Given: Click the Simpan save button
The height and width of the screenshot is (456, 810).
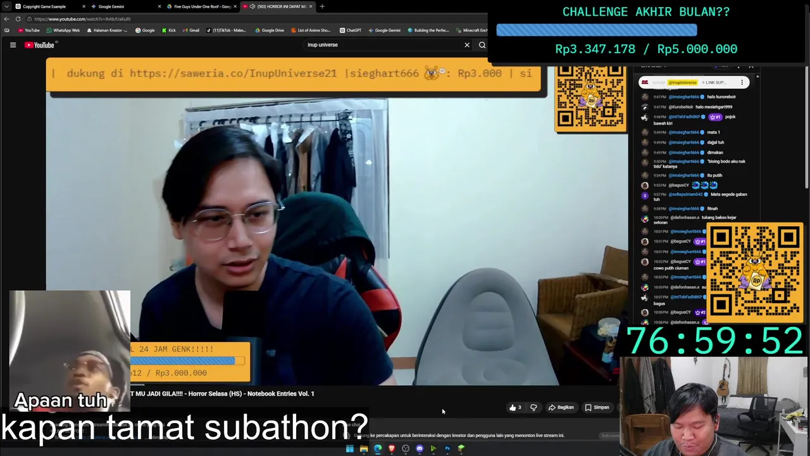Looking at the screenshot, I should pyautogui.click(x=597, y=407).
